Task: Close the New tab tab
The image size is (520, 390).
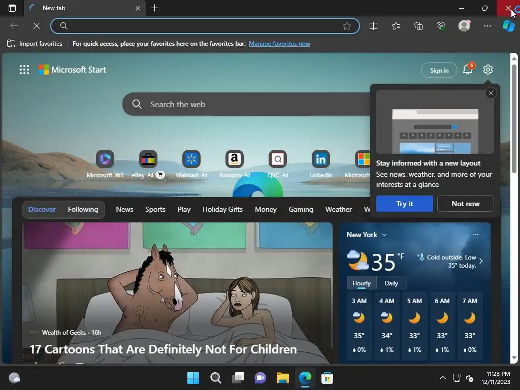Action: [138, 8]
